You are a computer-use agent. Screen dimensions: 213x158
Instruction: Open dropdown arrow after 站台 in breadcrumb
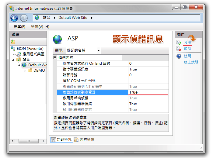click(54, 18)
